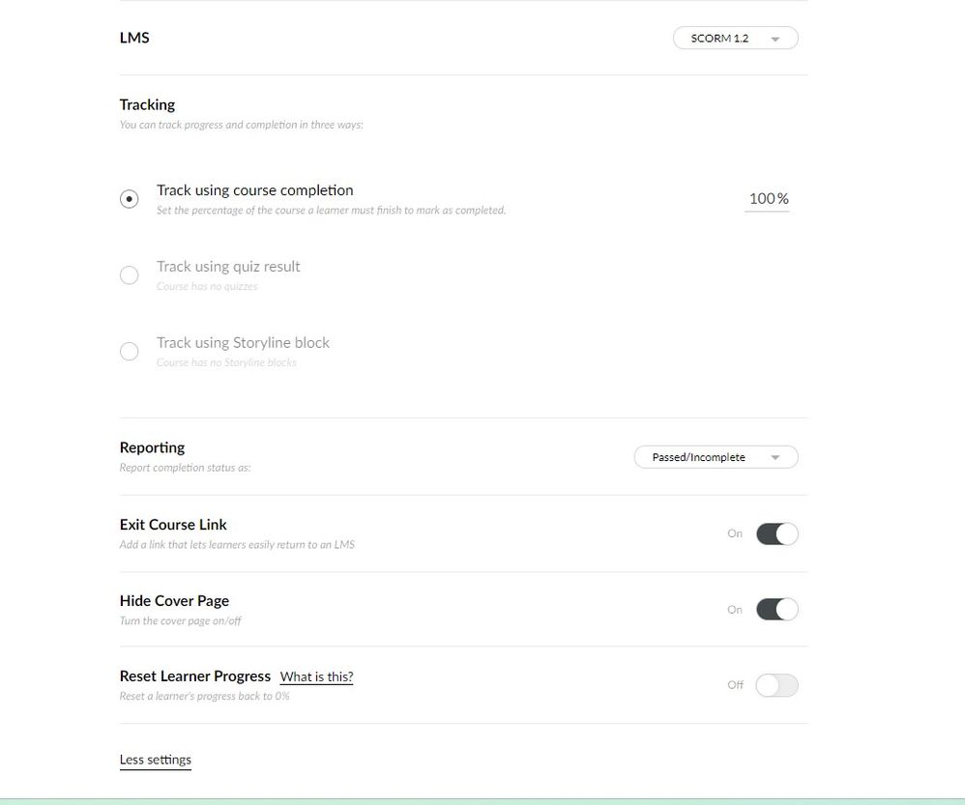Click the "Track using quiz result" label text
The width and height of the screenshot is (965, 805).
pyautogui.click(x=228, y=267)
